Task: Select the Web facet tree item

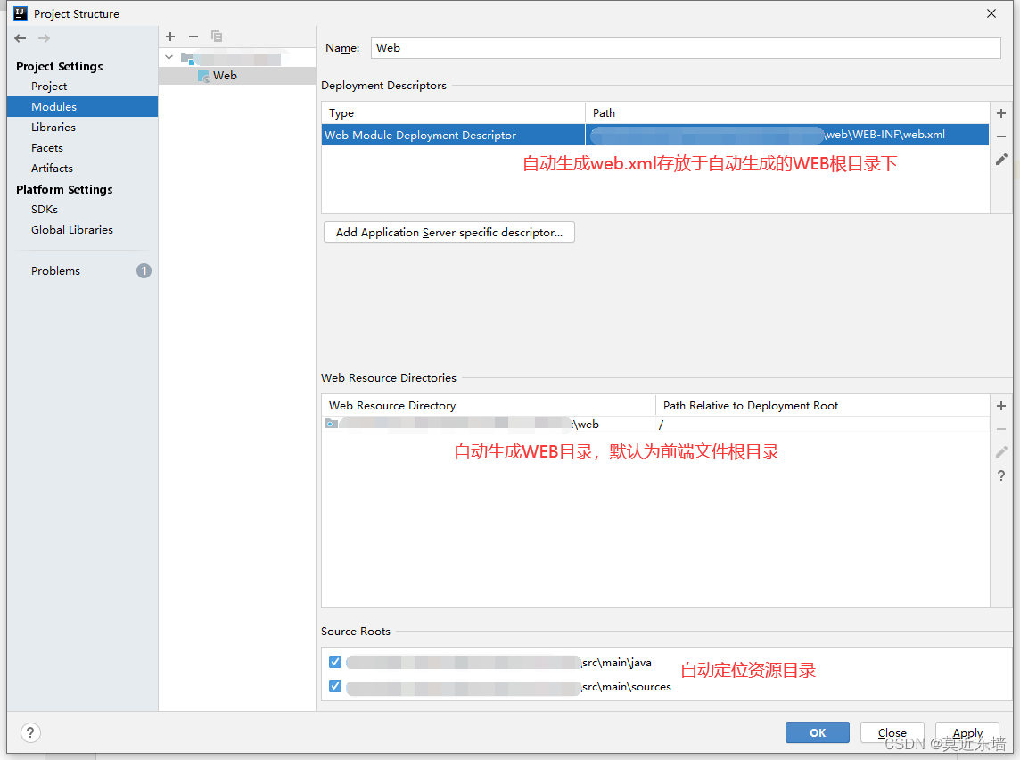Action: pos(237,76)
